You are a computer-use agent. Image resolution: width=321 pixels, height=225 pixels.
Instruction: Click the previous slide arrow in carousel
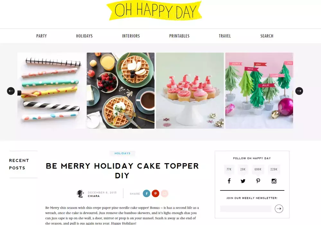click(11, 91)
